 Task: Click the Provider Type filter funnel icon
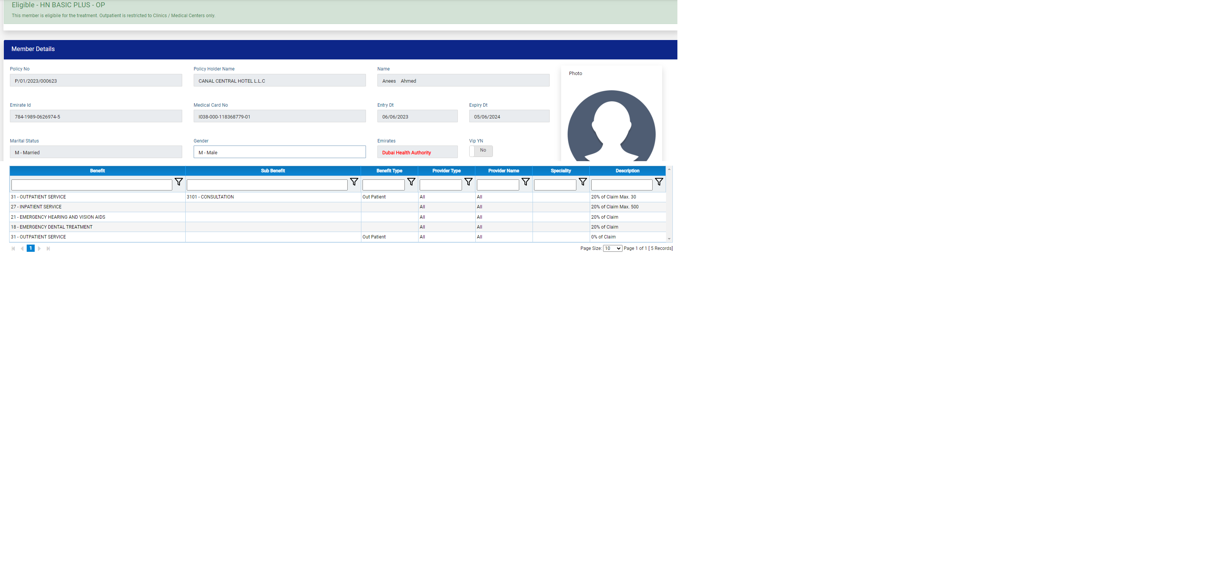pyautogui.click(x=468, y=182)
